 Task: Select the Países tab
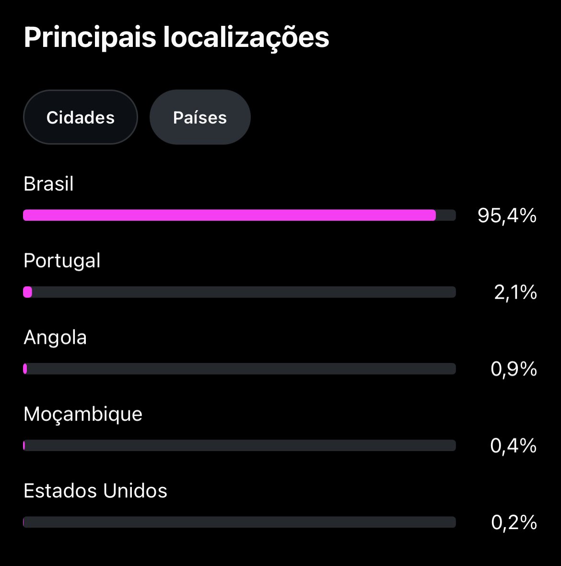pyautogui.click(x=200, y=117)
